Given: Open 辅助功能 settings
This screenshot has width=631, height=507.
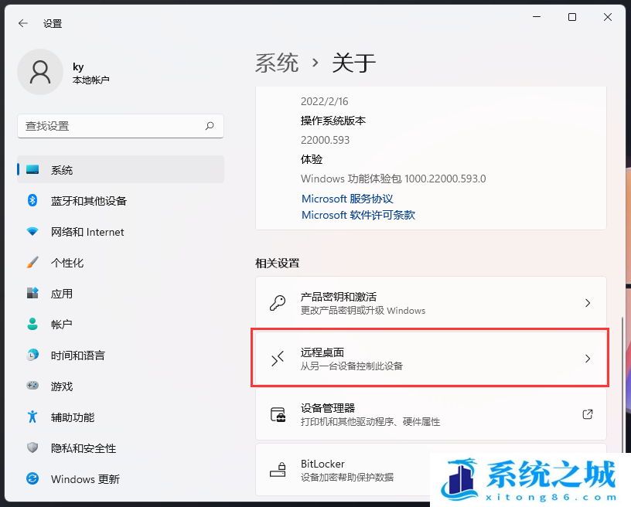Looking at the screenshot, I should point(121,417).
